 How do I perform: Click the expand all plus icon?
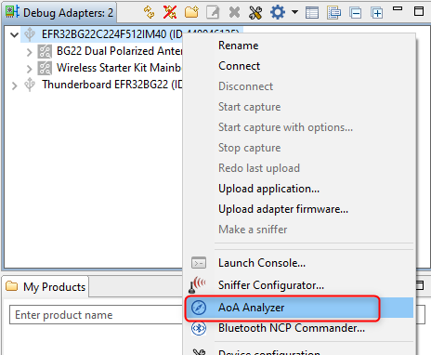(x=377, y=13)
